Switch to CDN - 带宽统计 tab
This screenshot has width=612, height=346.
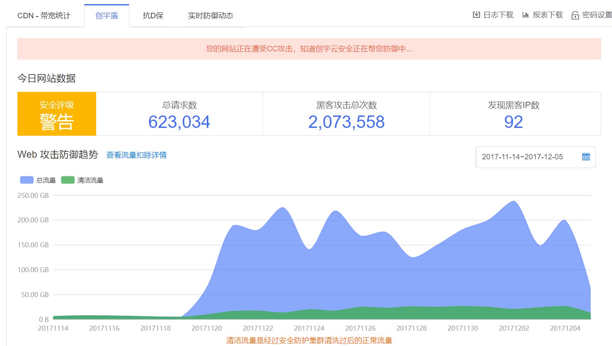click(44, 16)
